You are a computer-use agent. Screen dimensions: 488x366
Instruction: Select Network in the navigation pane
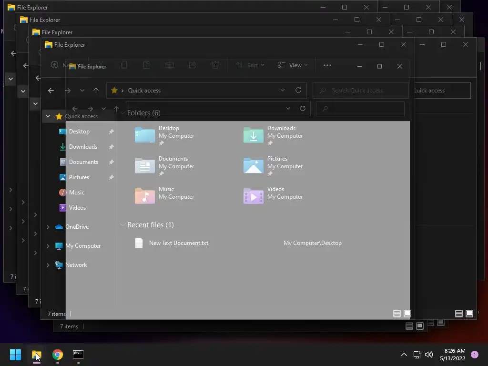(x=76, y=265)
